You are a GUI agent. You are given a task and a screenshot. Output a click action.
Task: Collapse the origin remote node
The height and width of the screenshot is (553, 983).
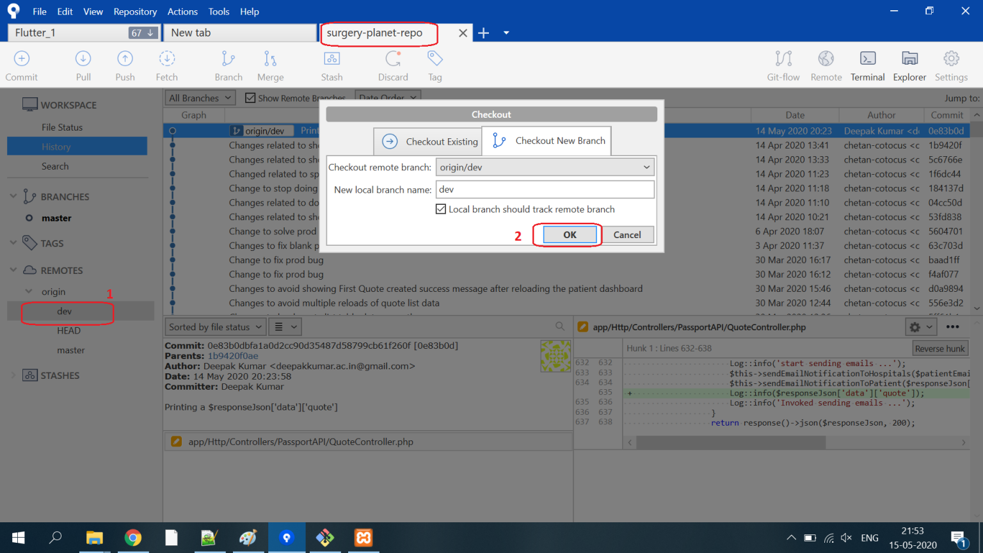[29, 291]
